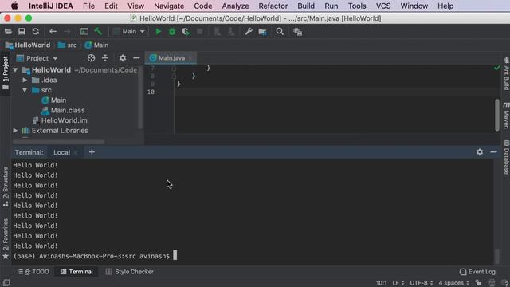Open the Database side tool window
This screenshot has height=287, width=510.
pyautogui.click(x=506, y=157)
